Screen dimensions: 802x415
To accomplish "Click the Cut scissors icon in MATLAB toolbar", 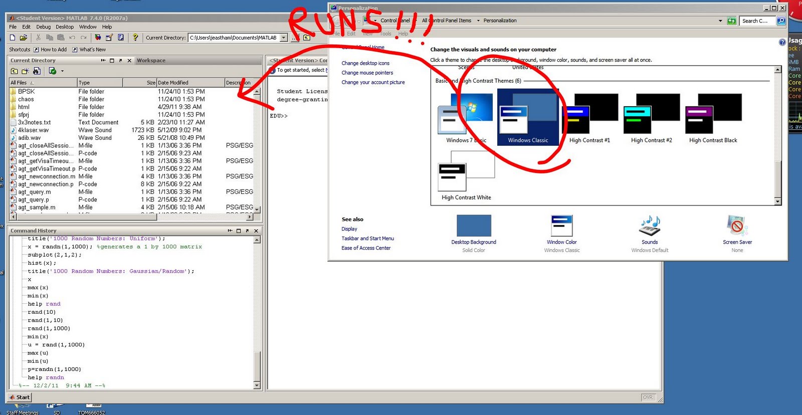I will [38, 38].
